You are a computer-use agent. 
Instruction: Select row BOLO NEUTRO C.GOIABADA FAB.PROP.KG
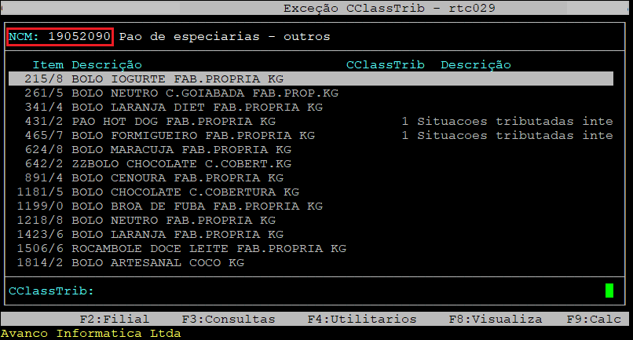[204, 93]
